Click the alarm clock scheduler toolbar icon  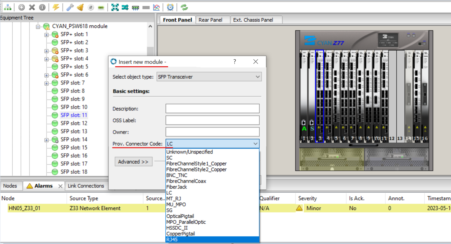(x=170, y=7)
